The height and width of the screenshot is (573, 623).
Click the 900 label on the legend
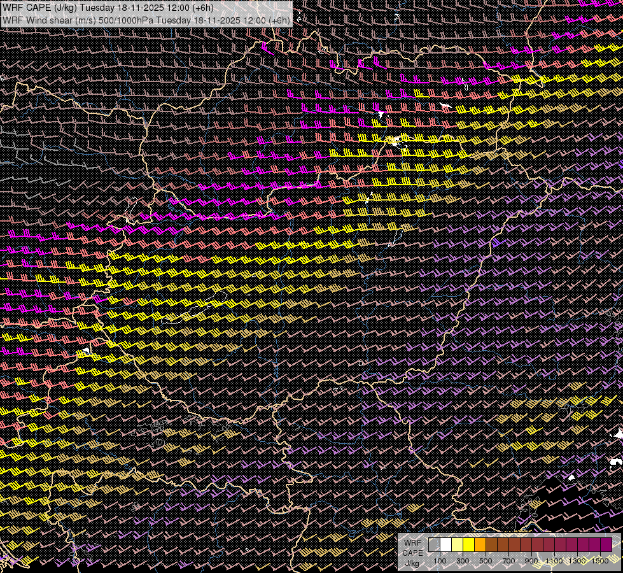(x=531, y=561)
